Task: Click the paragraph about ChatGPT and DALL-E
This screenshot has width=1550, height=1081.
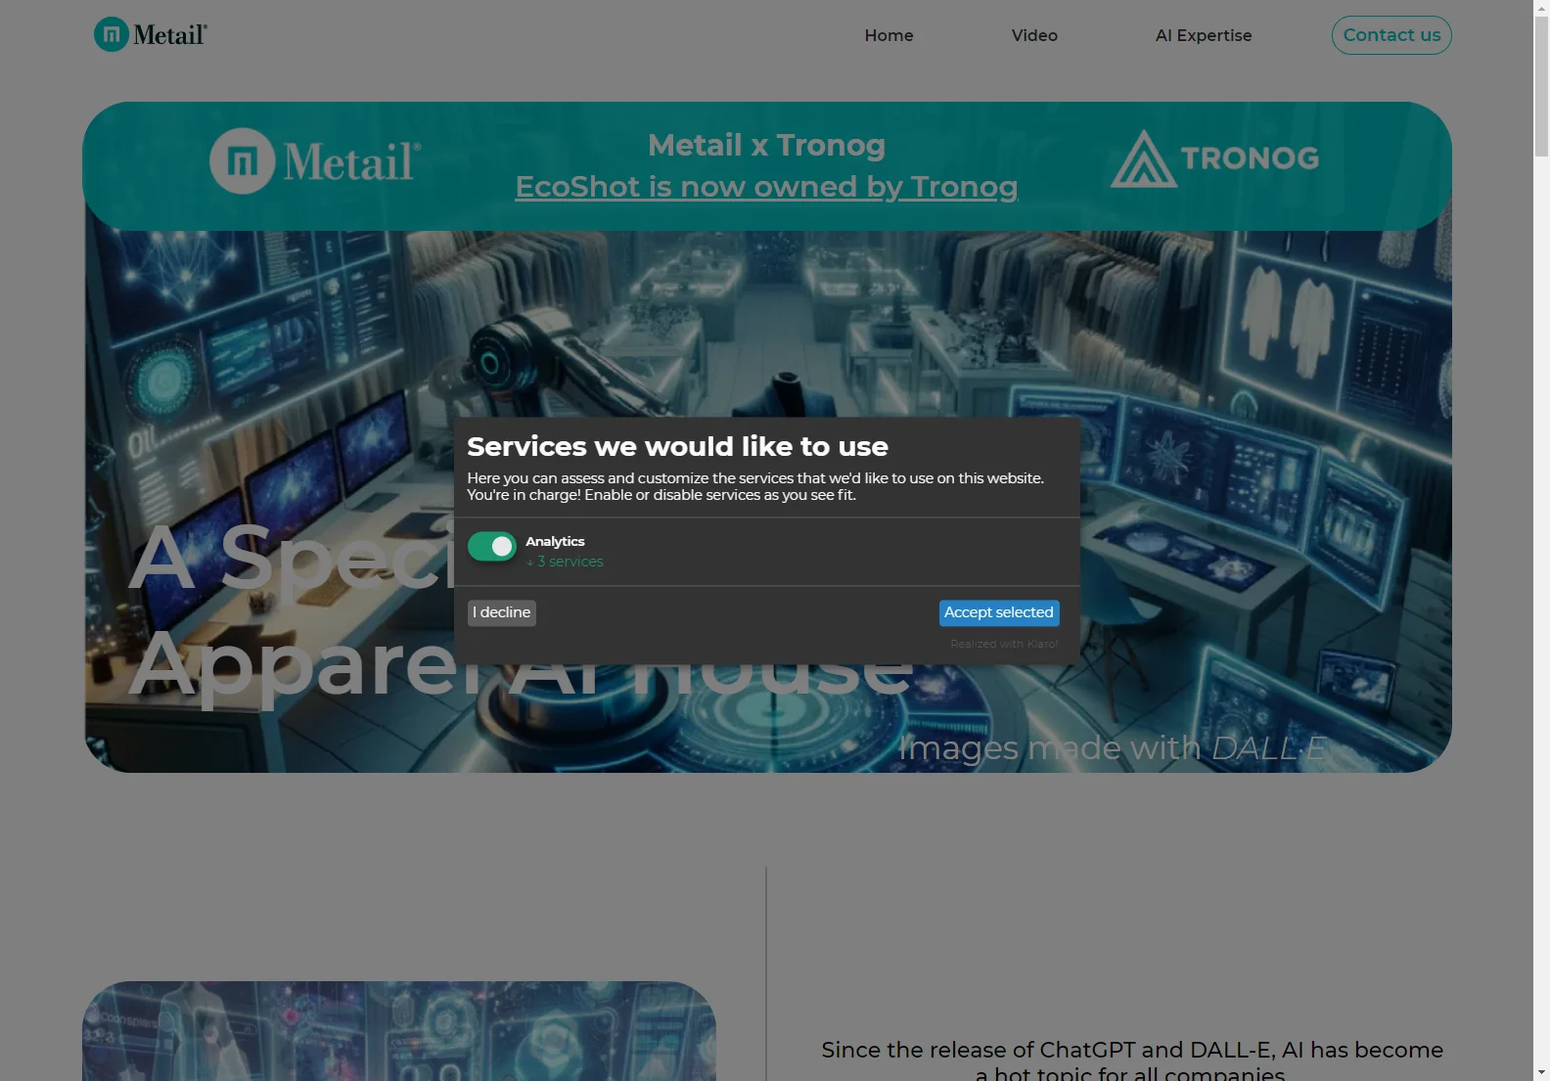Action: click(x=1132, y=1061)
